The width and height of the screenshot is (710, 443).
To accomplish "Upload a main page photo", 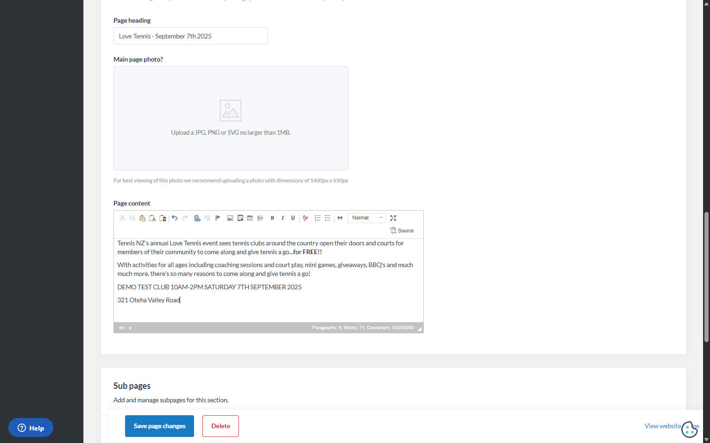I will coord(231,118).
